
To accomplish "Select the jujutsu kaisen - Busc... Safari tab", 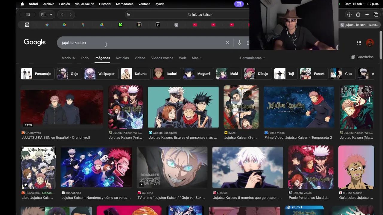I will pos(360,25).
